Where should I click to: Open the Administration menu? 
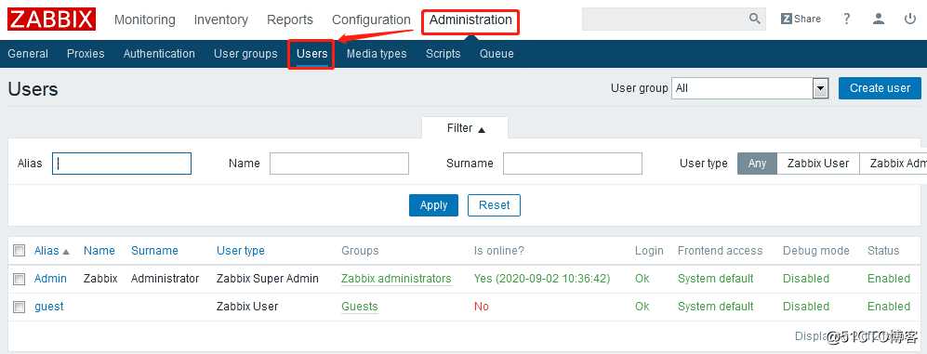click(x=470, y=20)
